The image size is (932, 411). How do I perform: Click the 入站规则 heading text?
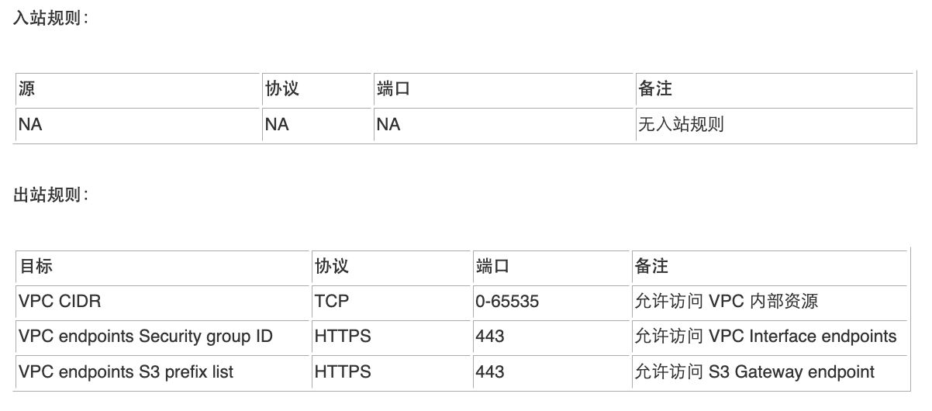(x=51, y=18)
